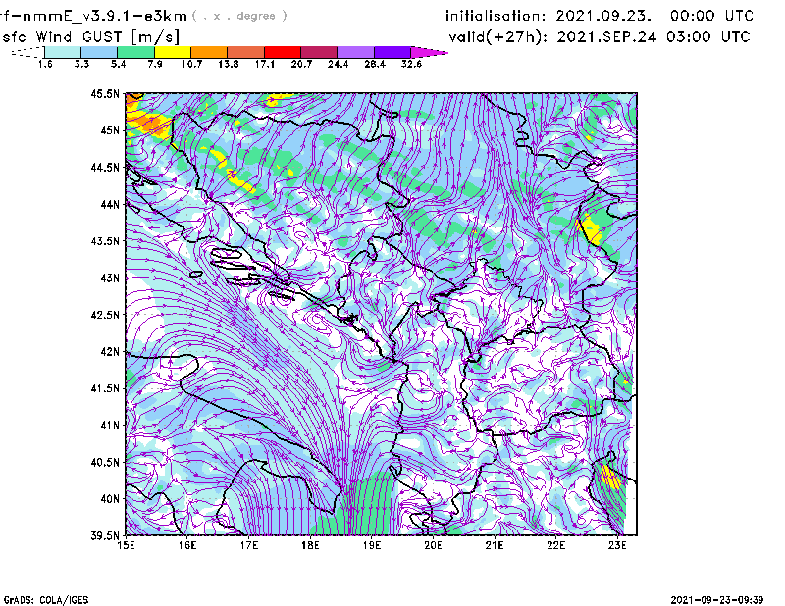The image size is (785, 606).
Task: Click the 17.1 legend value
Action: (265, 64)
